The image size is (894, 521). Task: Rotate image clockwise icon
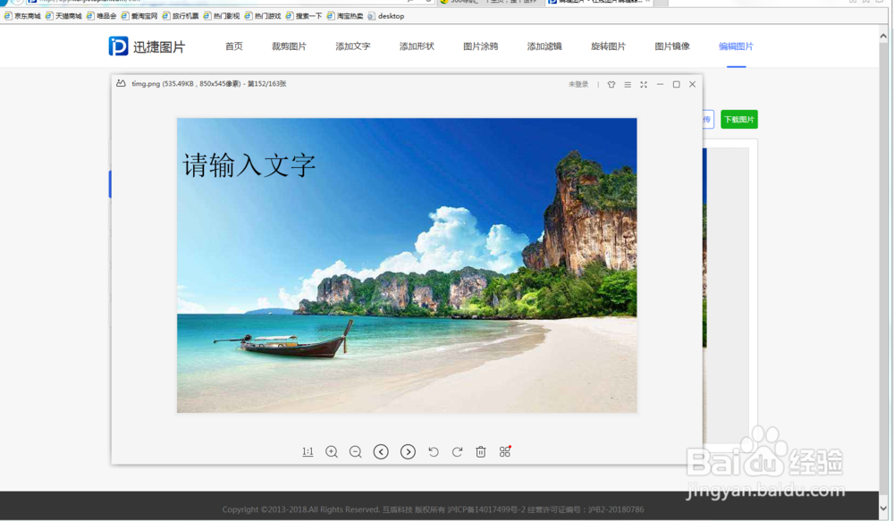pyautogui.click(x=457, y=451)
